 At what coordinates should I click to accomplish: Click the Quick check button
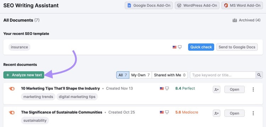pyautogui.click(x=201, y=47)
